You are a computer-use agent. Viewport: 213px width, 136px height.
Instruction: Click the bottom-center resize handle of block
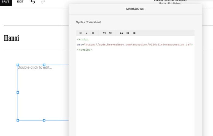[44, 120]
